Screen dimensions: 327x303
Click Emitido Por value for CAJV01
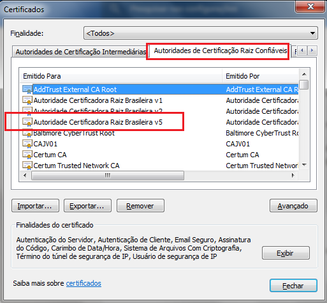238,144
